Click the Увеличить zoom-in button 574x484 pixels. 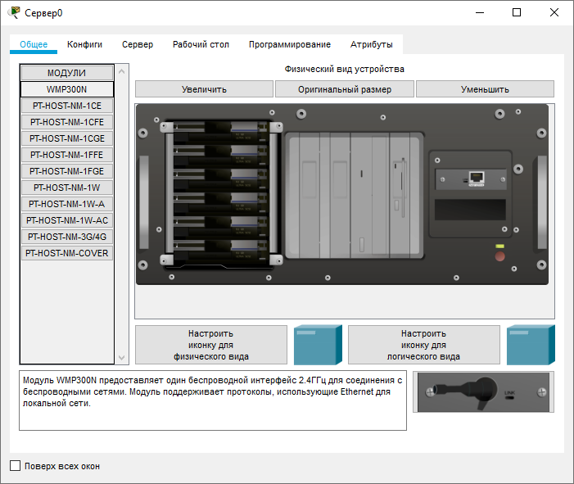coord(204,89)
